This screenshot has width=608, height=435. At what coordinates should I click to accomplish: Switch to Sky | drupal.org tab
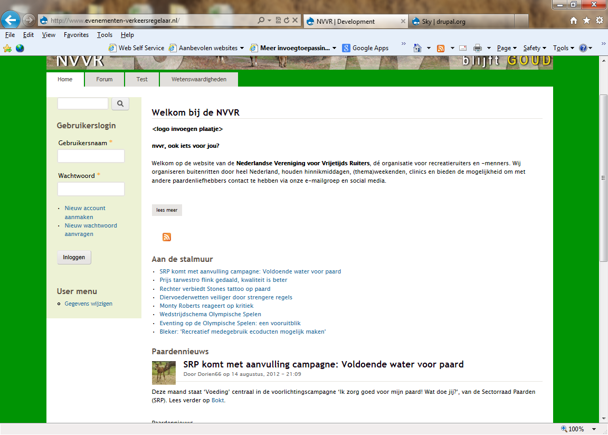pos(461,21)
